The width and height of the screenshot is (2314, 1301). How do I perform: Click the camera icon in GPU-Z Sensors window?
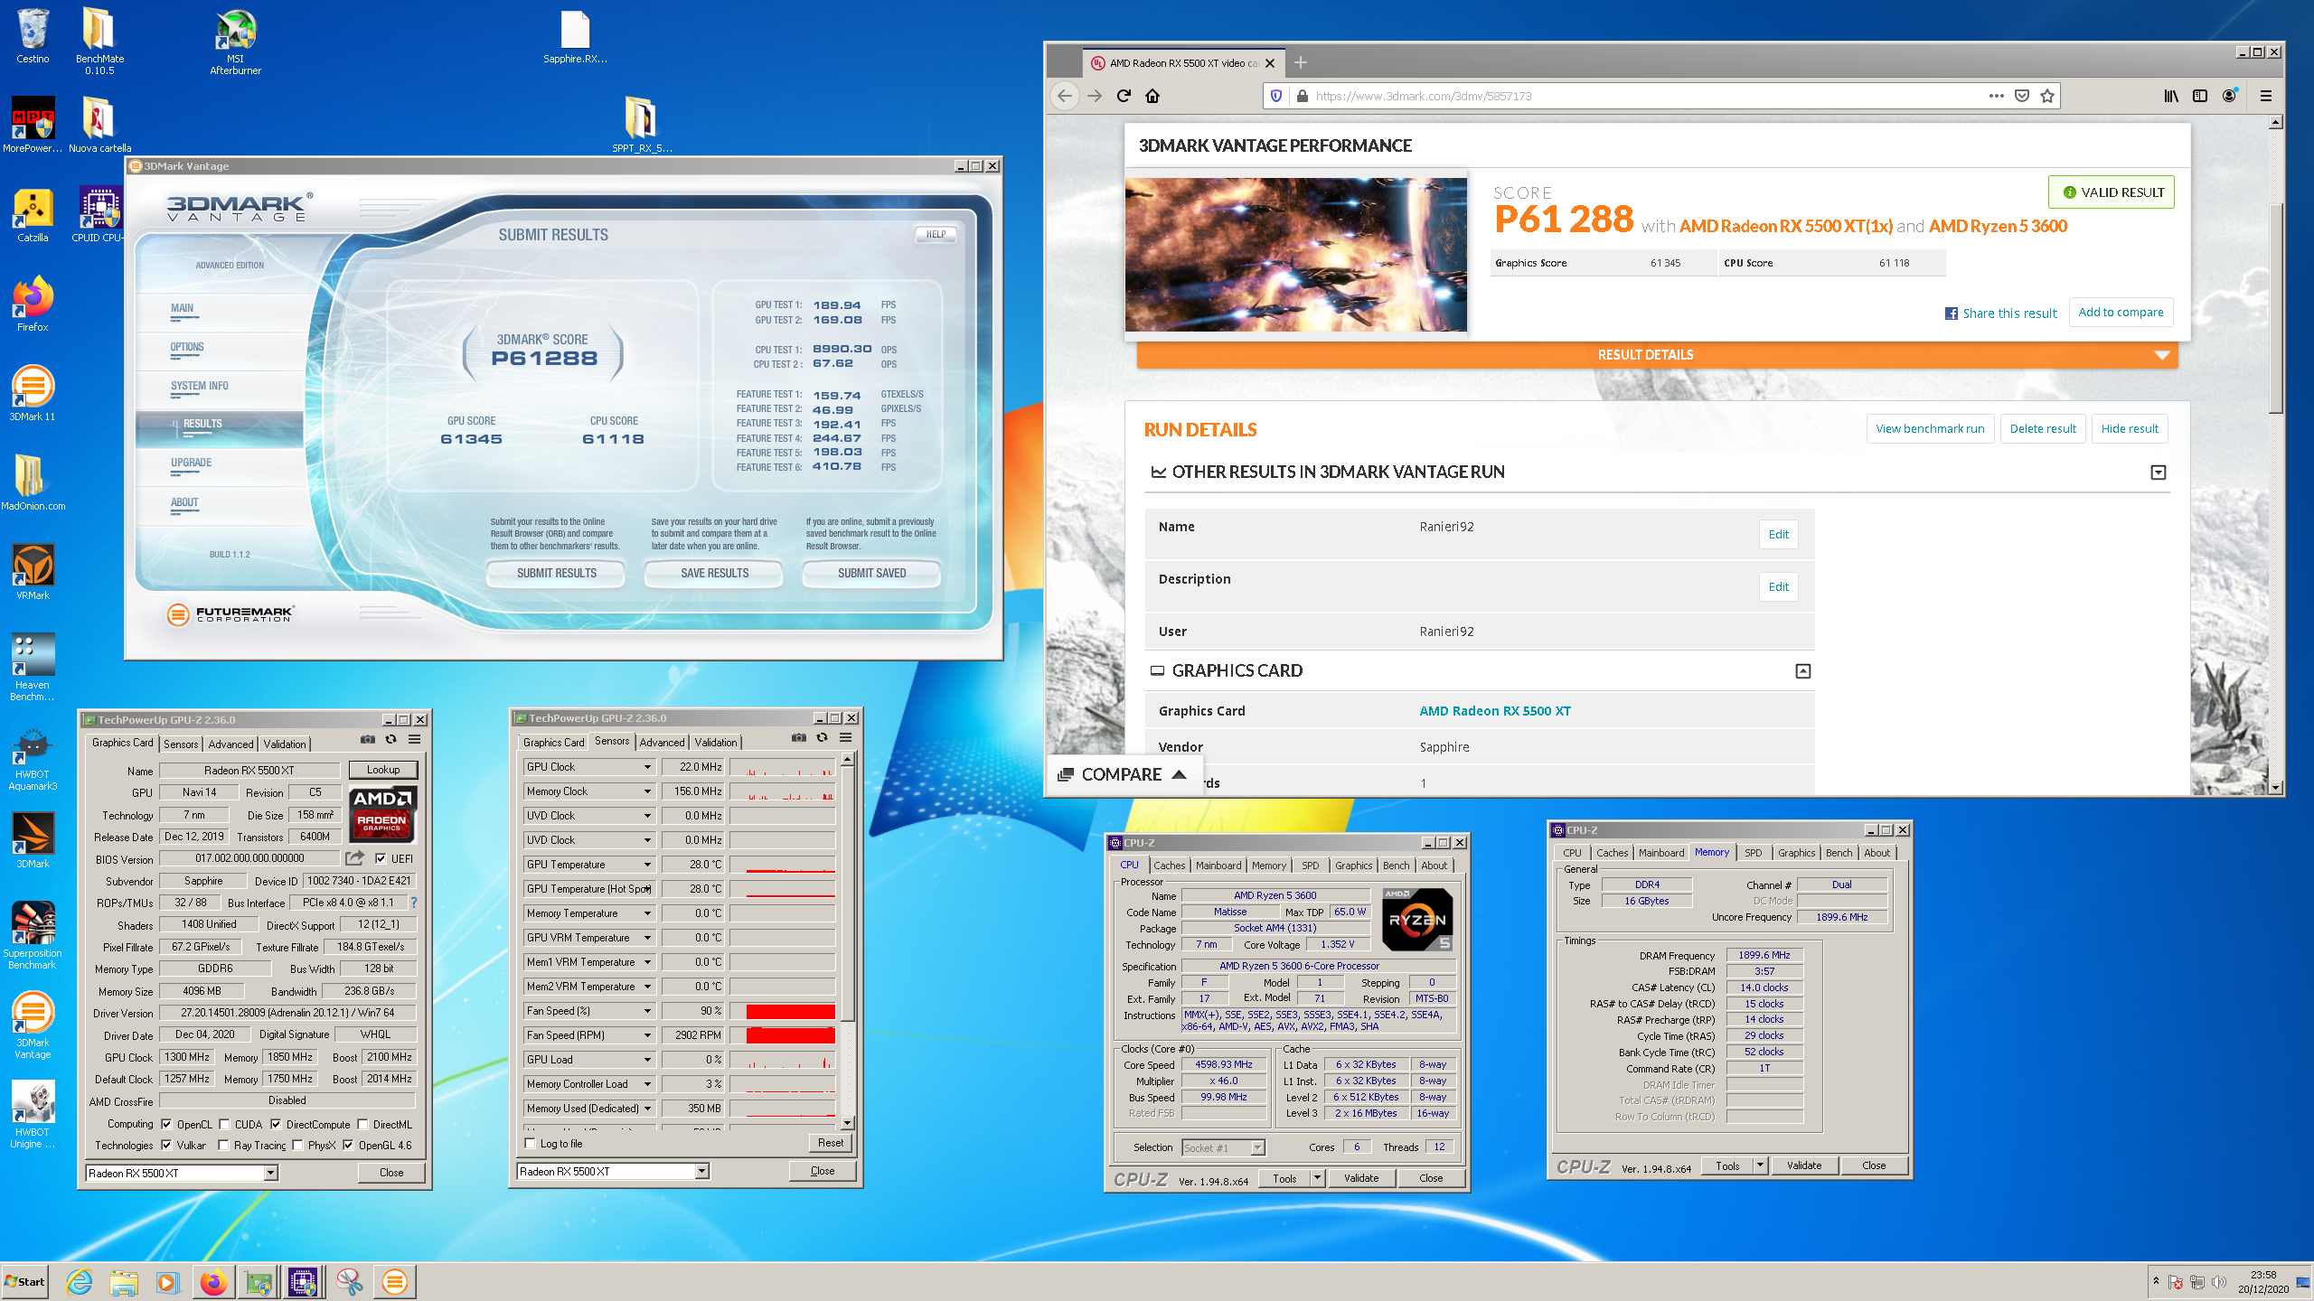(798, 737)
